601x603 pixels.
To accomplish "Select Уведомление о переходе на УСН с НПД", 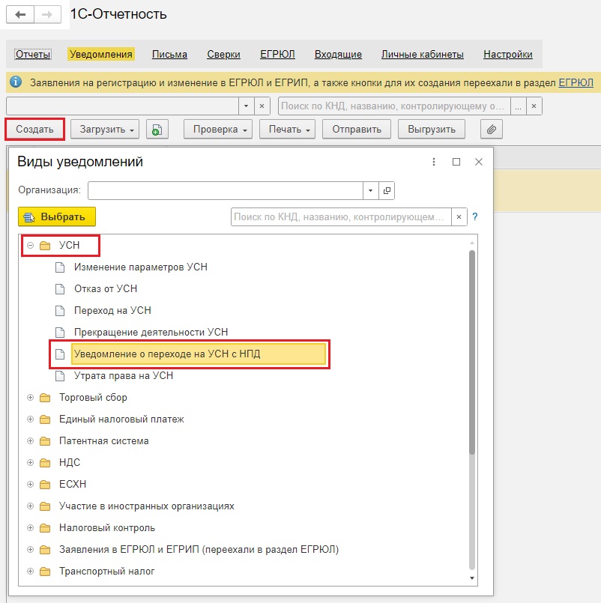I will (199, 354).
